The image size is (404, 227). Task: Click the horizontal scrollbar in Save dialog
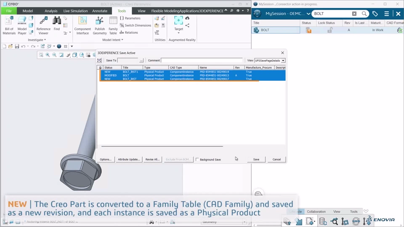click(162, 146)
